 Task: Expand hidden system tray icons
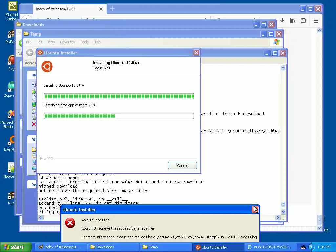311,247
